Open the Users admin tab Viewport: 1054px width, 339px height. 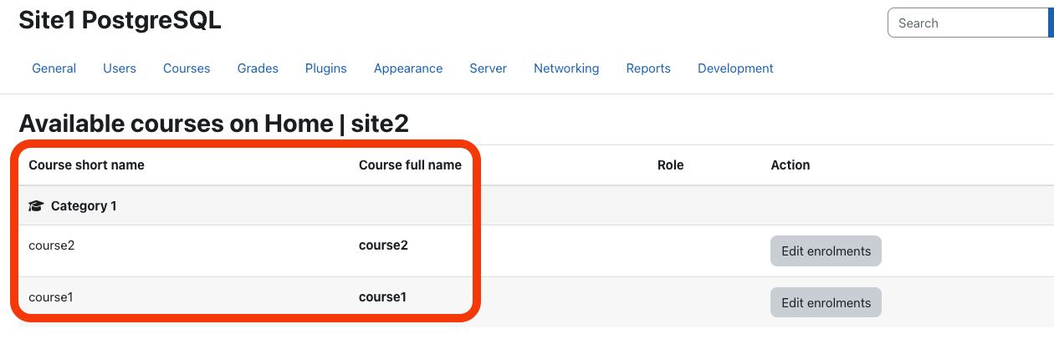pyautogui.click(x=120, y=68)
